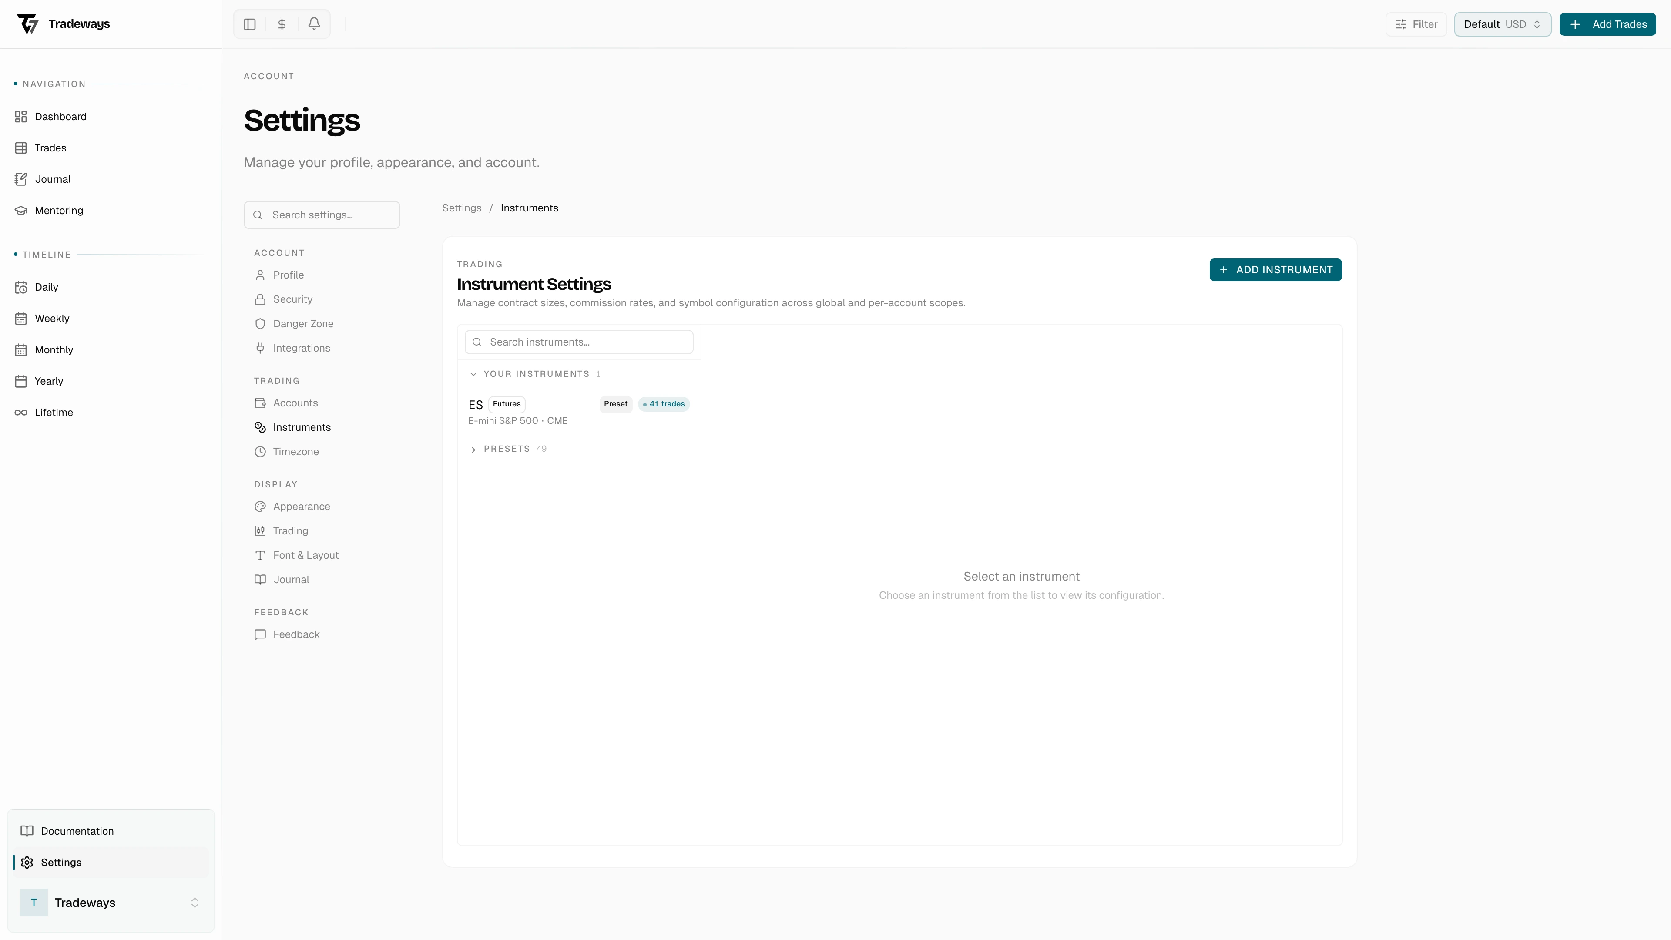Click the dollar sign icon in the toolbar
The width and height of the screenshot is (1671, 940).
click(282, 24)
